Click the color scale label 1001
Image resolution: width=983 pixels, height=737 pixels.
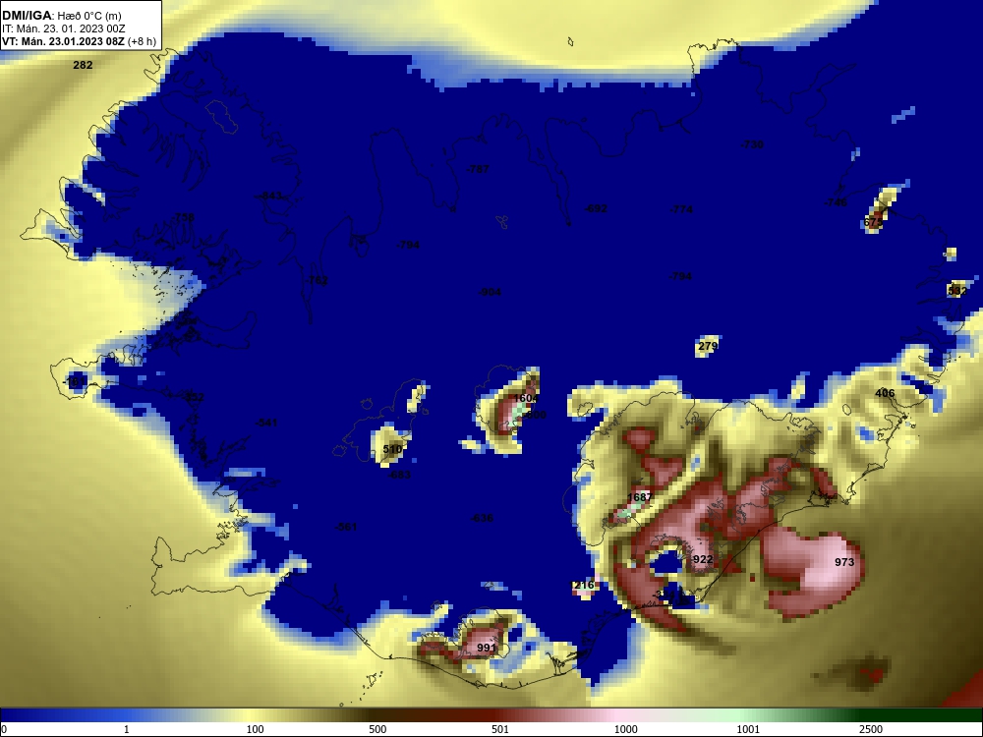tap(748, 729)
